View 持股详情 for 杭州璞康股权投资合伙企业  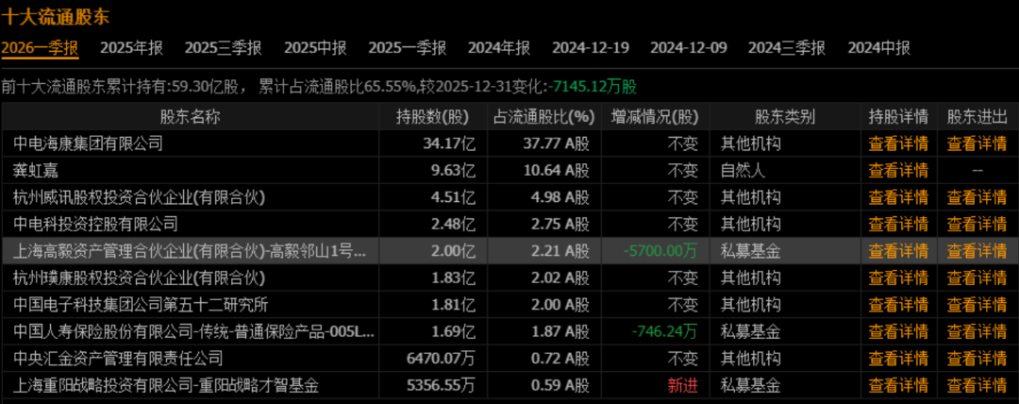(899, 278)
